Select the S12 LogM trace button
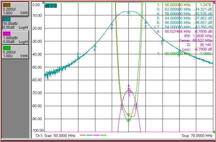This screenshot has width=216, height=142. [x=15, y=24]
